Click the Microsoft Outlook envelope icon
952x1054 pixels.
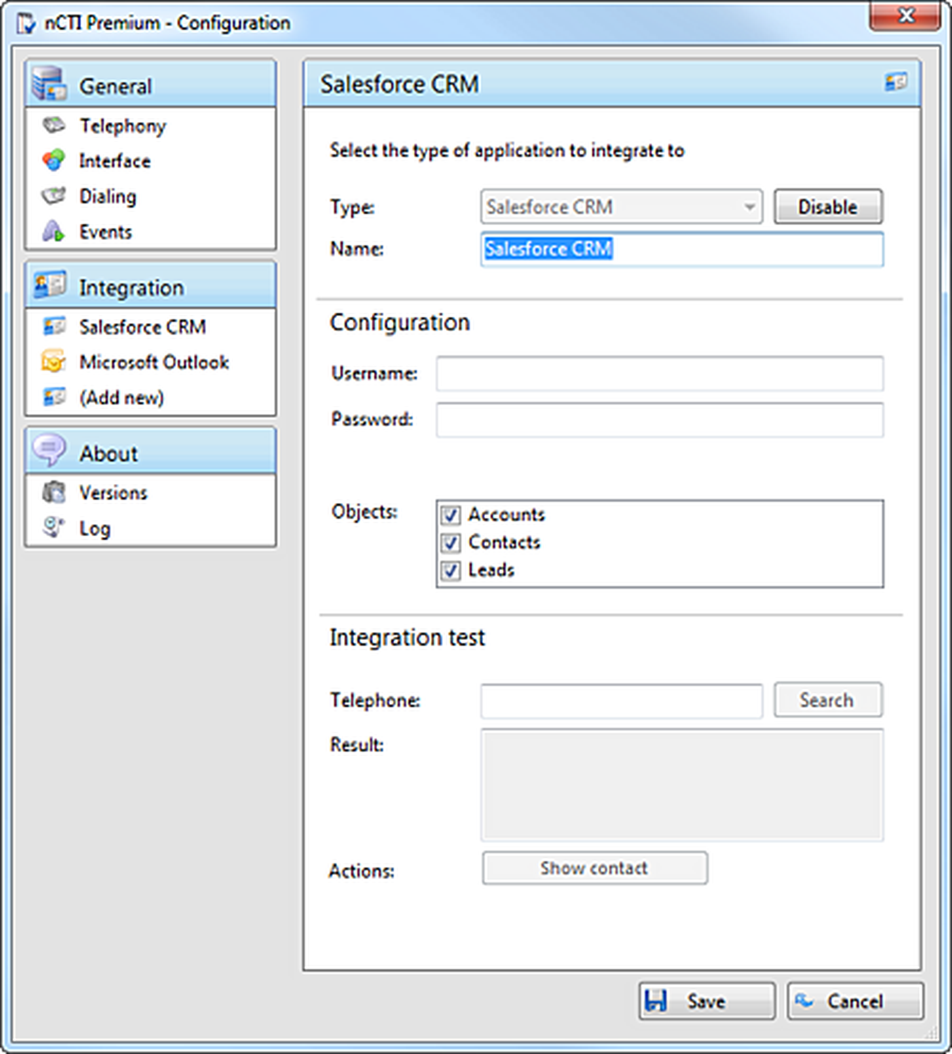[53, 362]
